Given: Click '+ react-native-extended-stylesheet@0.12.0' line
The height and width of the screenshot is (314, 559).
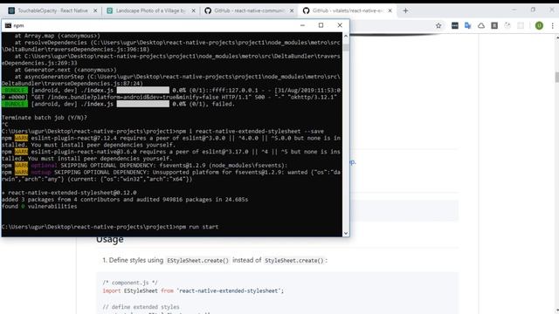Looking at the screenshot, I should [69, 193].
